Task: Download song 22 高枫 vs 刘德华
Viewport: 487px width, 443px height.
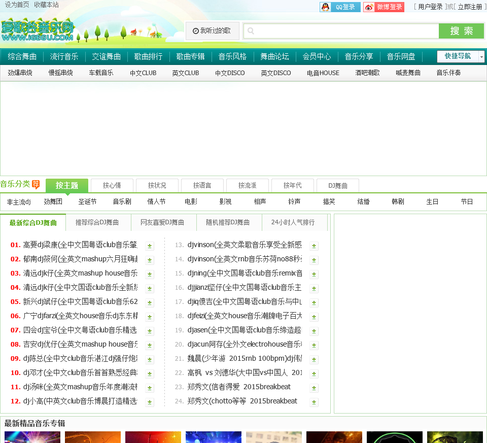Action: point(314,373)
